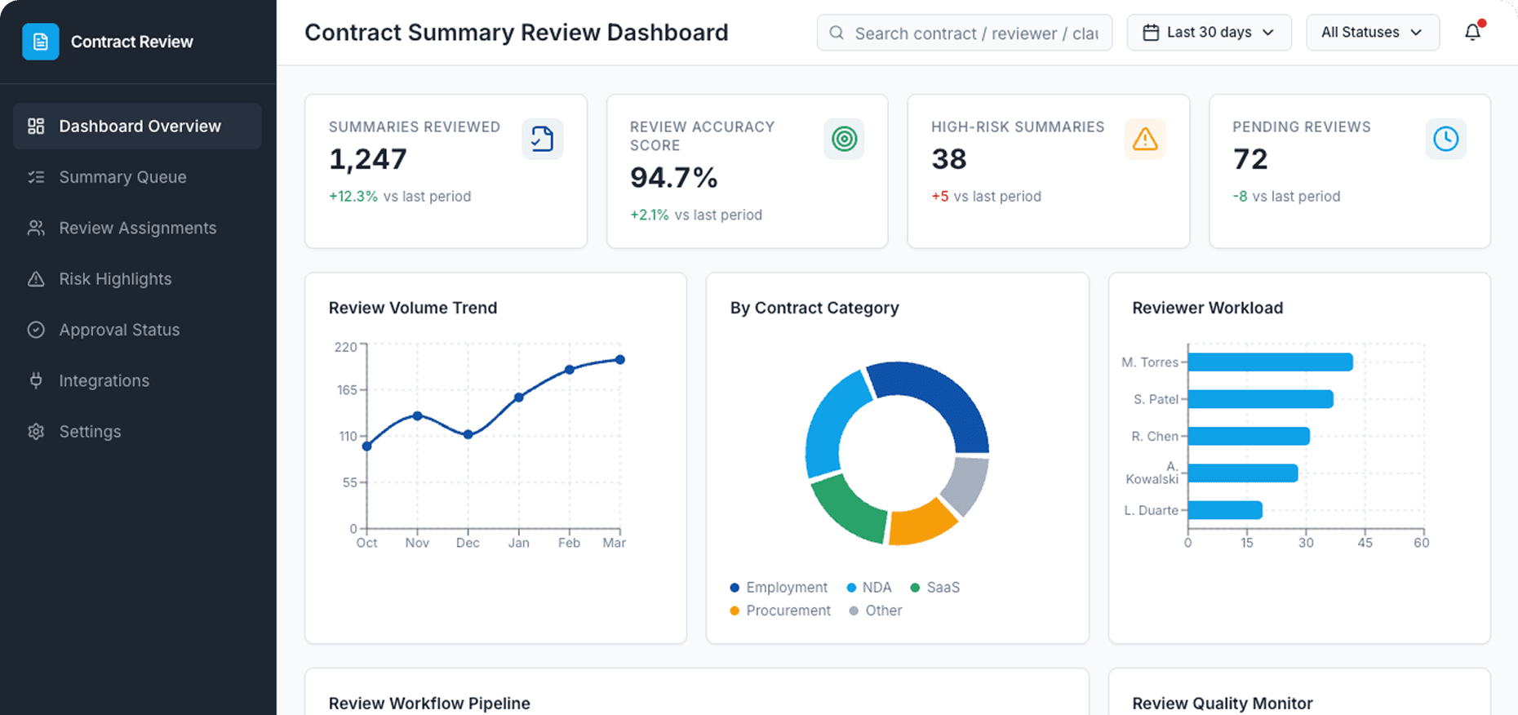
Task: Click the Contract Summary Review Dashboard title
Action: 517,33
